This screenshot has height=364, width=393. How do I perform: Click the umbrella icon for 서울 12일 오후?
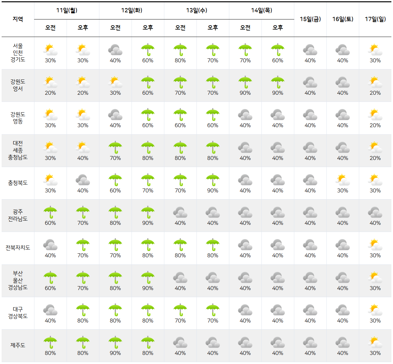pyautogui.click(x=148, y=50)
